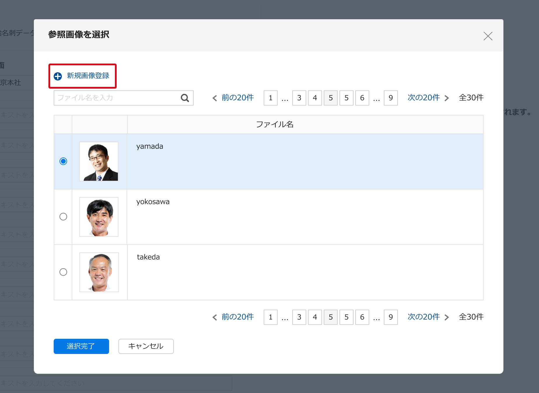This screenshot has height=393, width=539.
Task: Select the yokosawa radio button
Action: [x=63, y=217]
